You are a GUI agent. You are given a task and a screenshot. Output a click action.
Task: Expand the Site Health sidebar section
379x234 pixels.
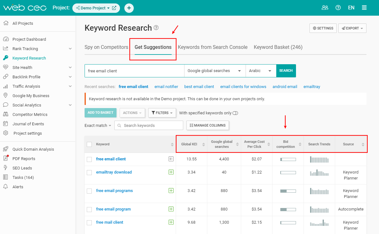pyautogui.click(x=70, y=67)
